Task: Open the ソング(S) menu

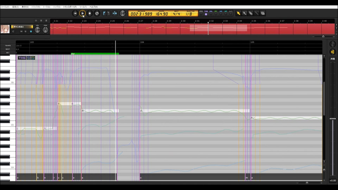Action: point(57,7)
